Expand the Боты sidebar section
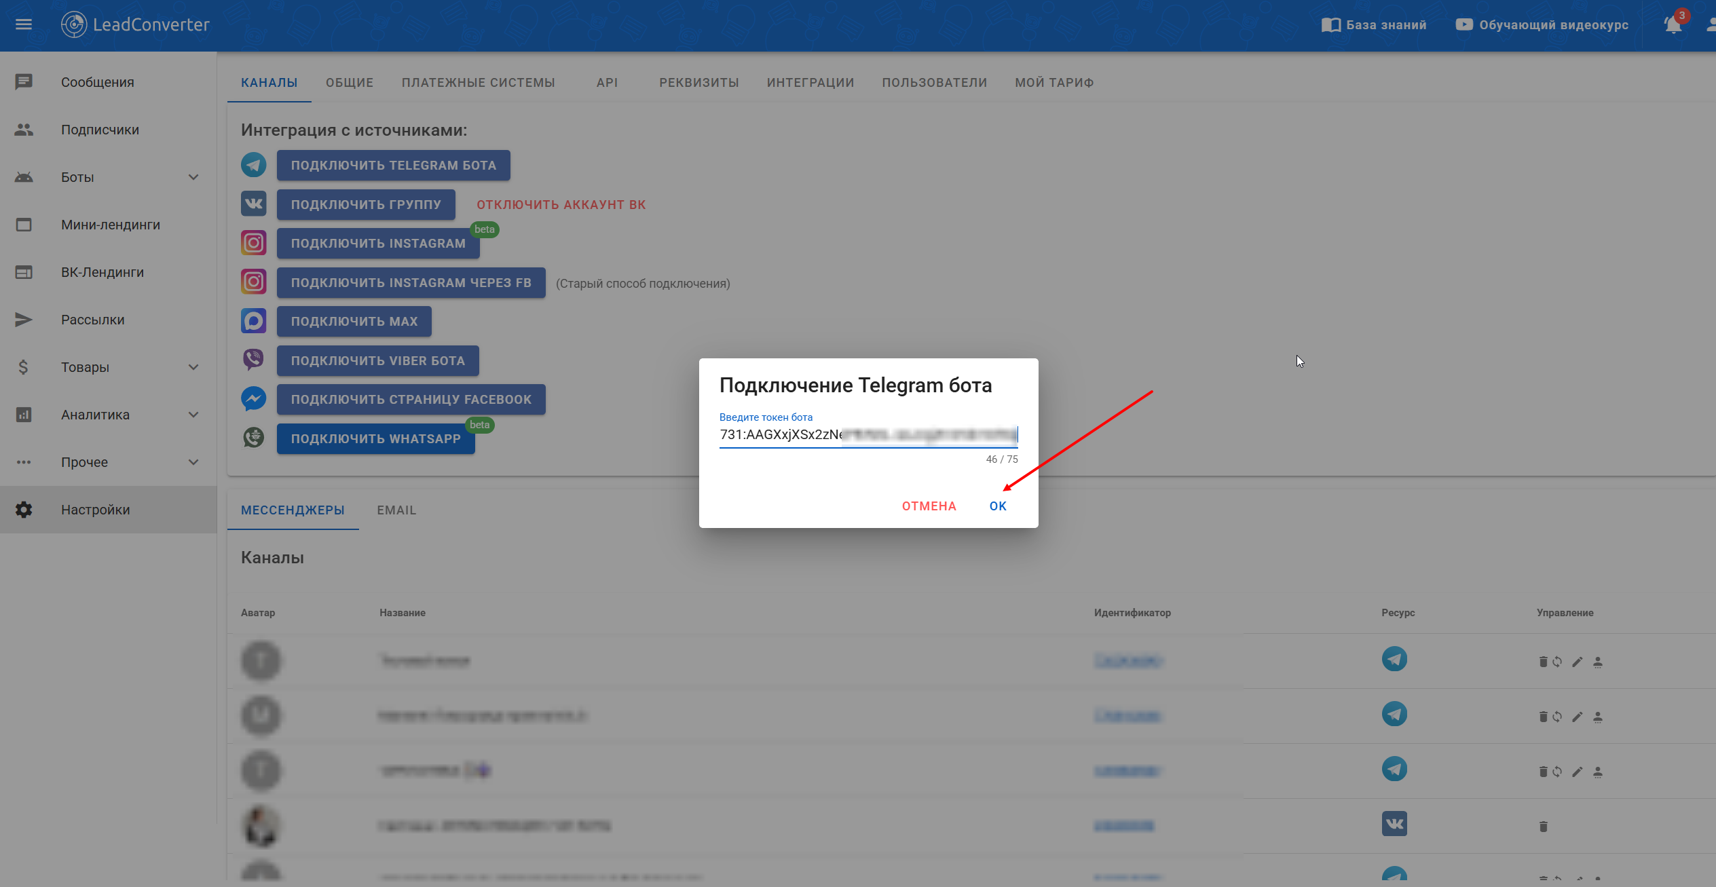The height and width of the screenshot is (887, 1716). pyautogui.click(x=193, y=177)
